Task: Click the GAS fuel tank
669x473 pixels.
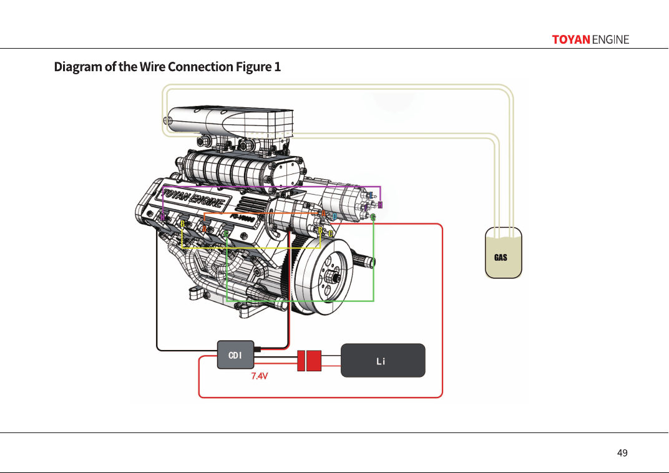Action: click(504, 253)
